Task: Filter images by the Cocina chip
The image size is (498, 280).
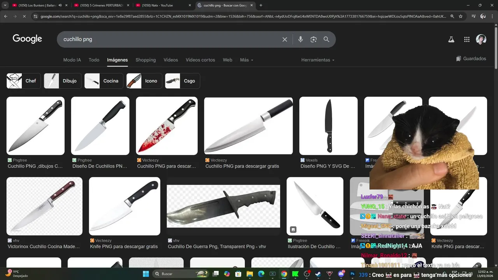Action: point(104,81)
